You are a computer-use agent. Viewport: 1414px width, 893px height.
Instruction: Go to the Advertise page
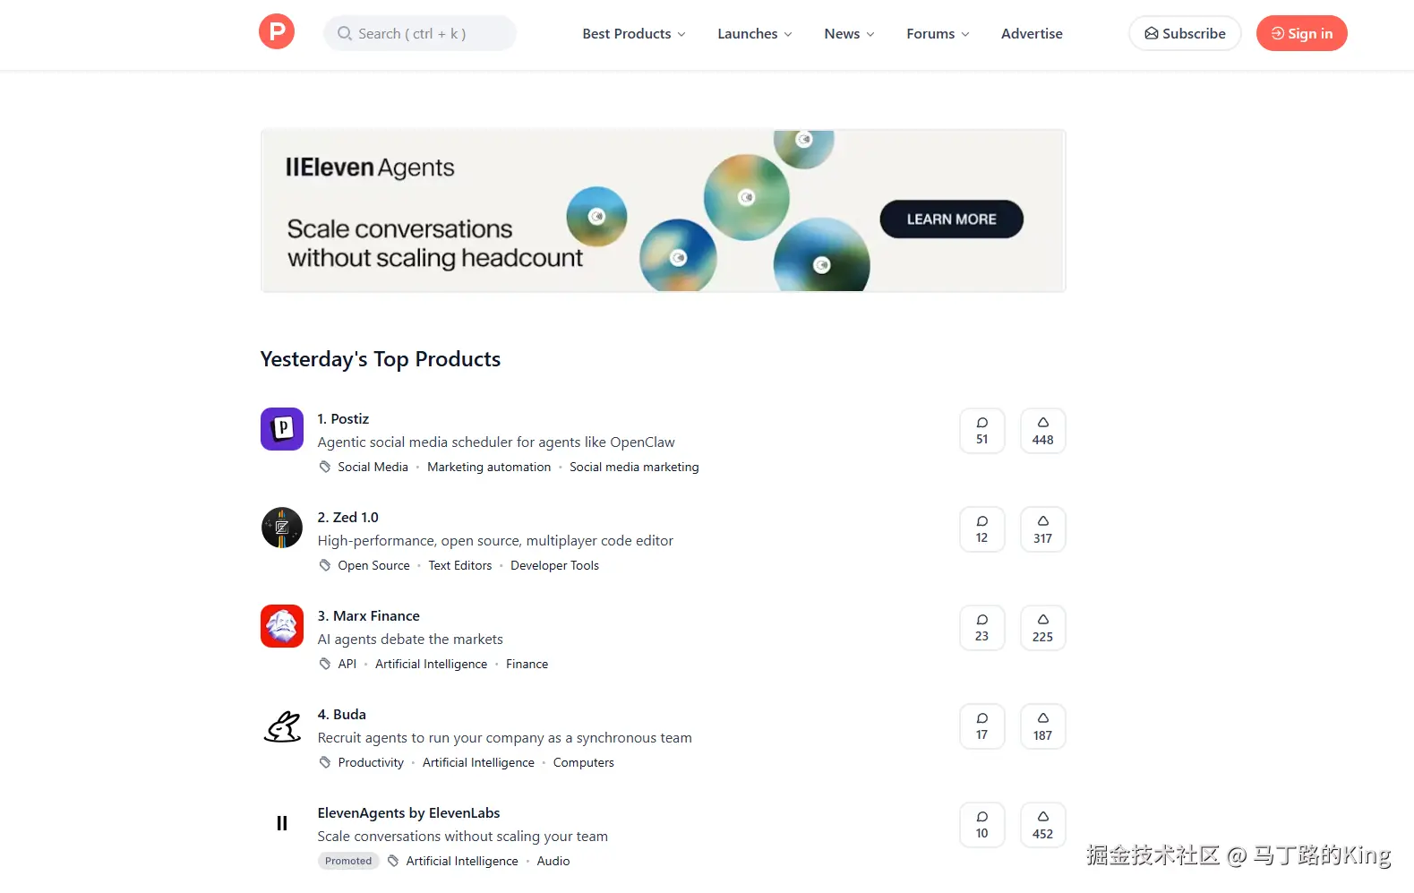pyautogui.click(x=1032, y=33)
